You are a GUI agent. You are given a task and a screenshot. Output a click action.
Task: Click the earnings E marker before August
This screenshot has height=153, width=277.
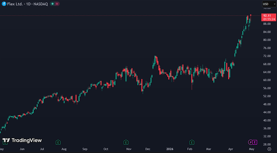(58, 142)
